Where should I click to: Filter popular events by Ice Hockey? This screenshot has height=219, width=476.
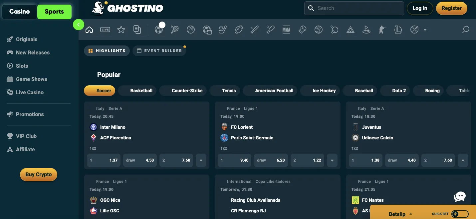click(320, 91)
